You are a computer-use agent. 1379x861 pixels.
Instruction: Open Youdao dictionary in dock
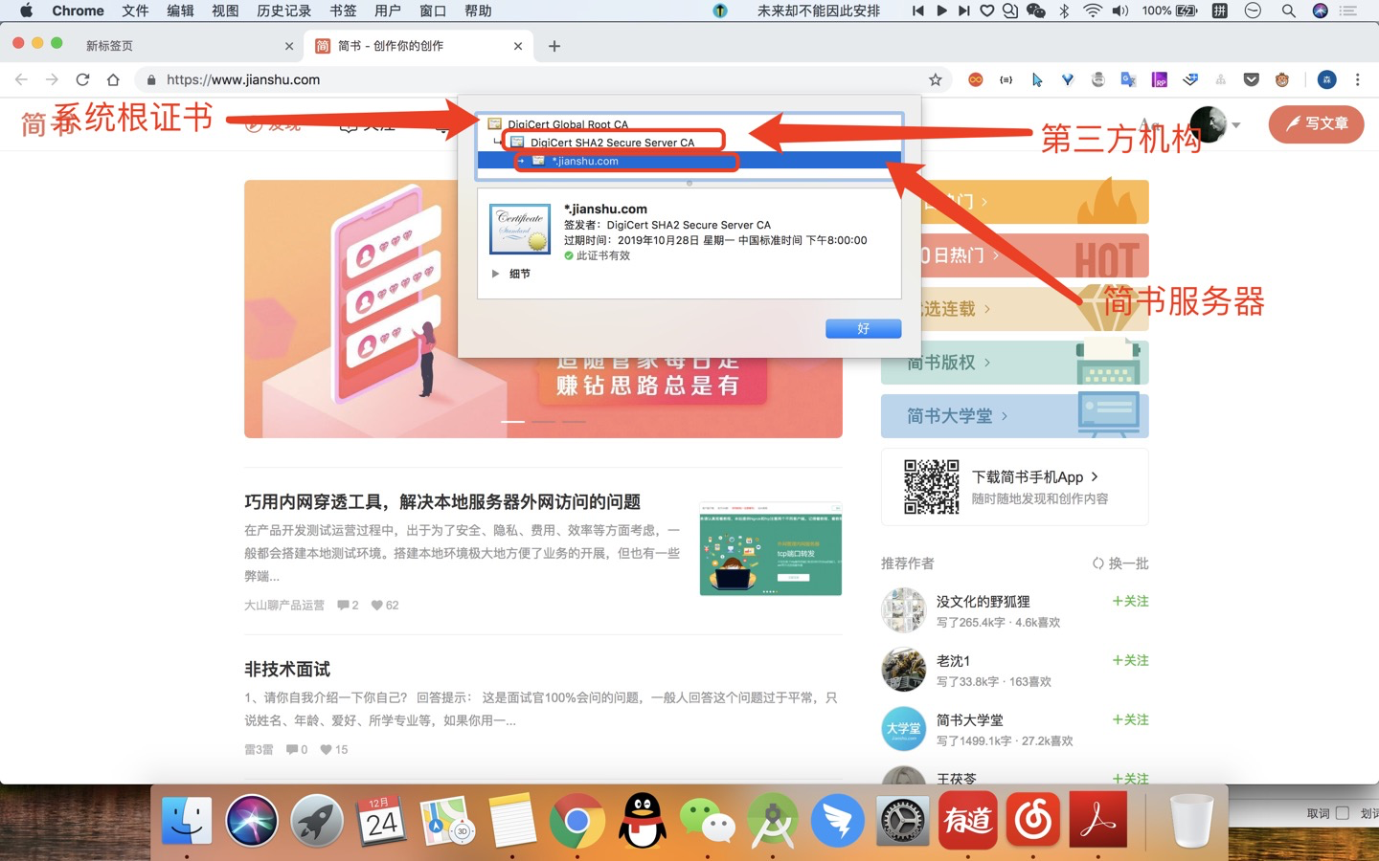[x=968, y=820]
